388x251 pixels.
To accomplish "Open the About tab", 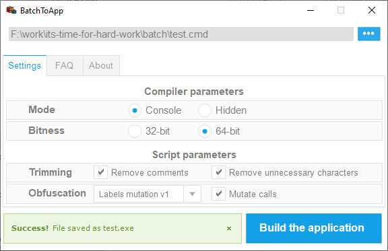I will [101, 66].
